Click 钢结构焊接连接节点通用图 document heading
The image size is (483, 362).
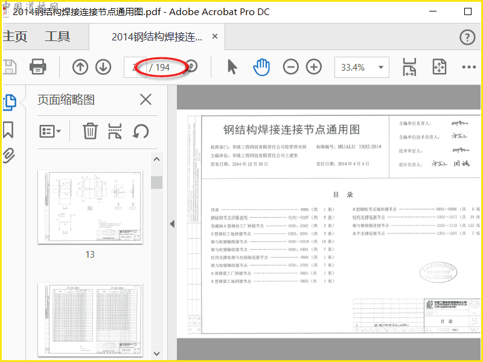coord(292,130)
